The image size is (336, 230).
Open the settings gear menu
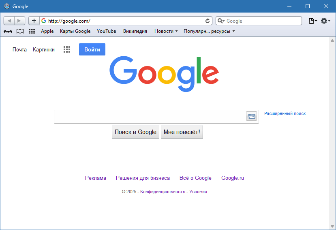tap(325, 21)
